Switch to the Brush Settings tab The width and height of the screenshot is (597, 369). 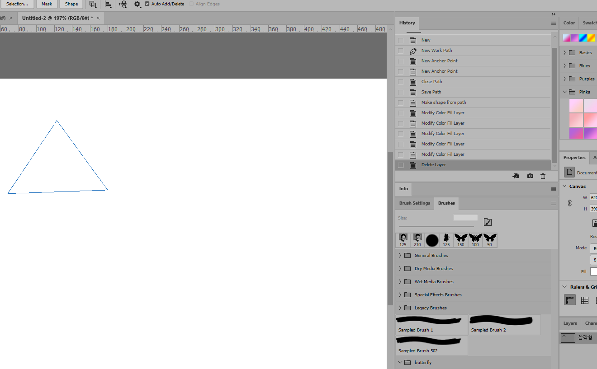[x=414, y=203]
